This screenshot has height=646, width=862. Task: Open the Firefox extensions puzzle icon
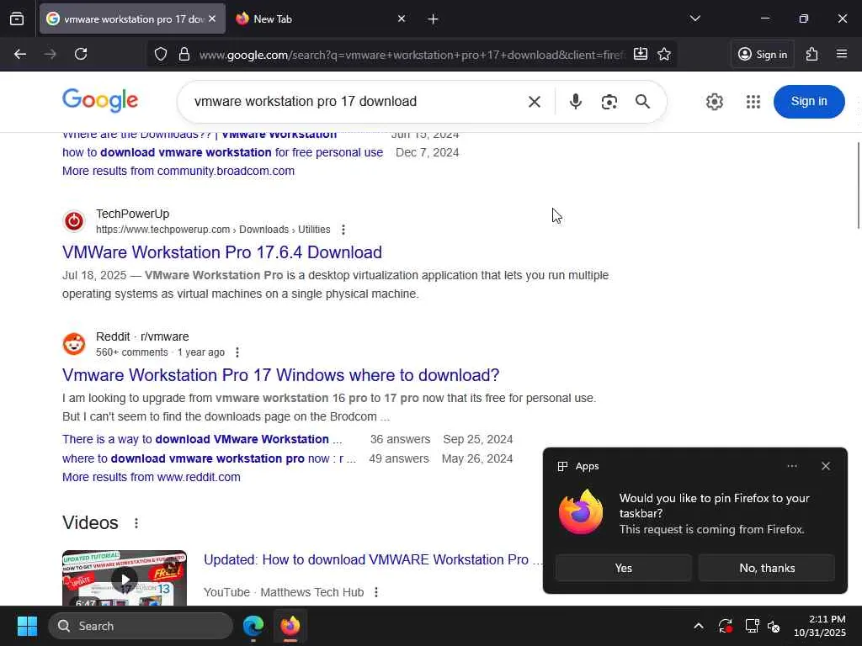(x=812, y=54)
